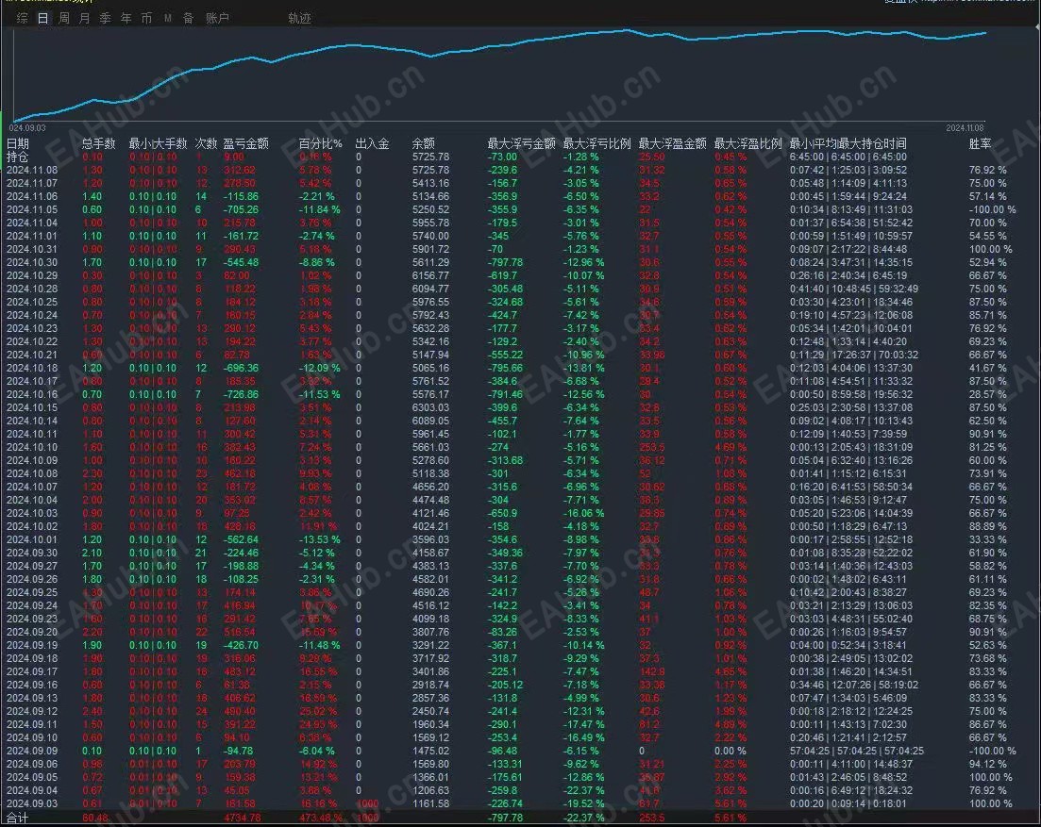This screenshot has height=827, width=1041.
Task: Click the 出入金 column header
Action: click(x=372, y=143)
